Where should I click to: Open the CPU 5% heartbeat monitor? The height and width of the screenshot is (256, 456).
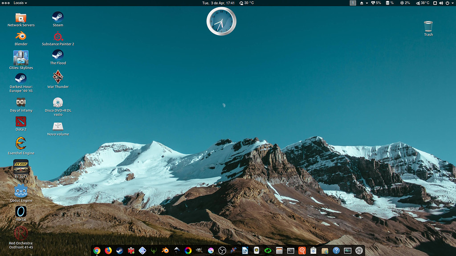[376, 3]
